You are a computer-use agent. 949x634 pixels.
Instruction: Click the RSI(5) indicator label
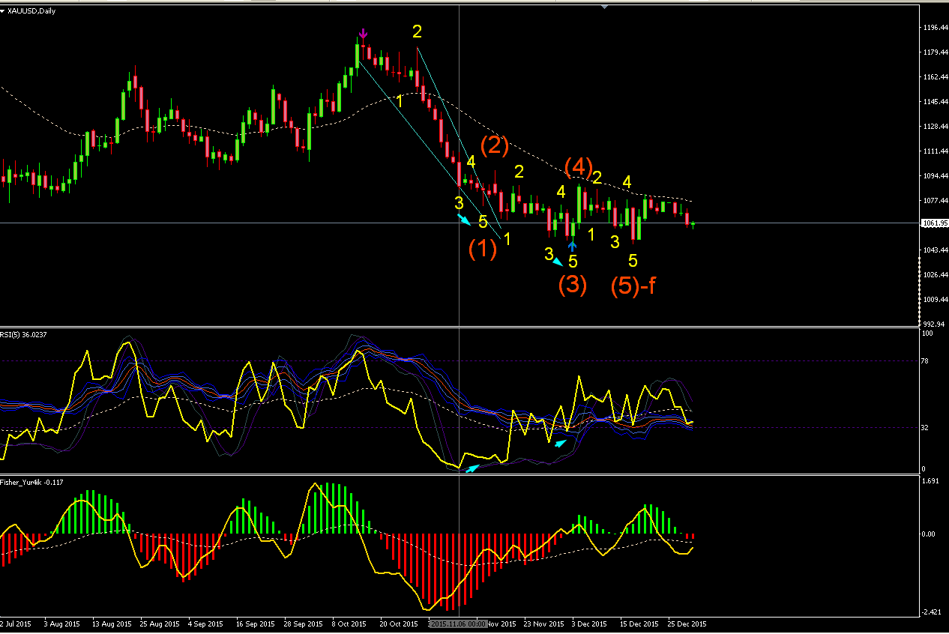point(24,334)
